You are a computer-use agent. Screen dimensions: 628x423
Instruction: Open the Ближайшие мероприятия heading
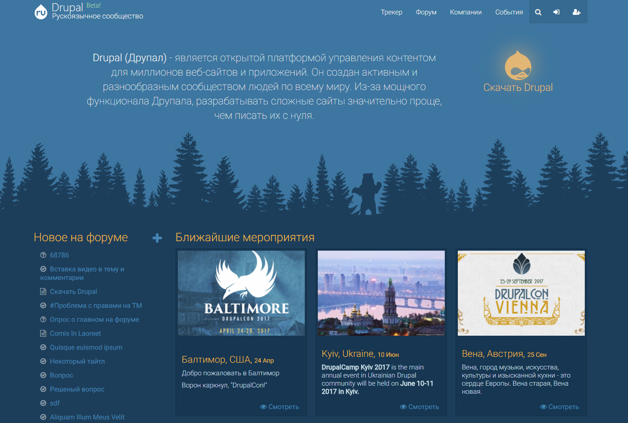245,237
